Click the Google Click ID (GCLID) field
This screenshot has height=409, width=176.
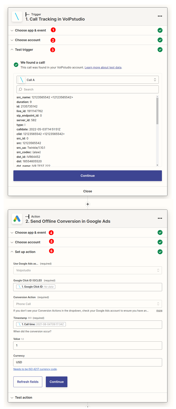88,287
